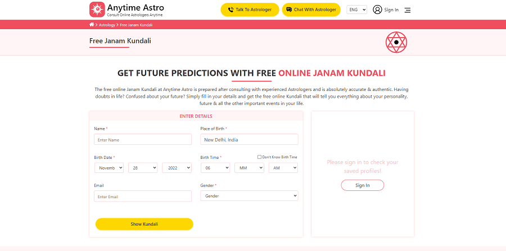Open the Gender dropdown

tap(249, 196)
